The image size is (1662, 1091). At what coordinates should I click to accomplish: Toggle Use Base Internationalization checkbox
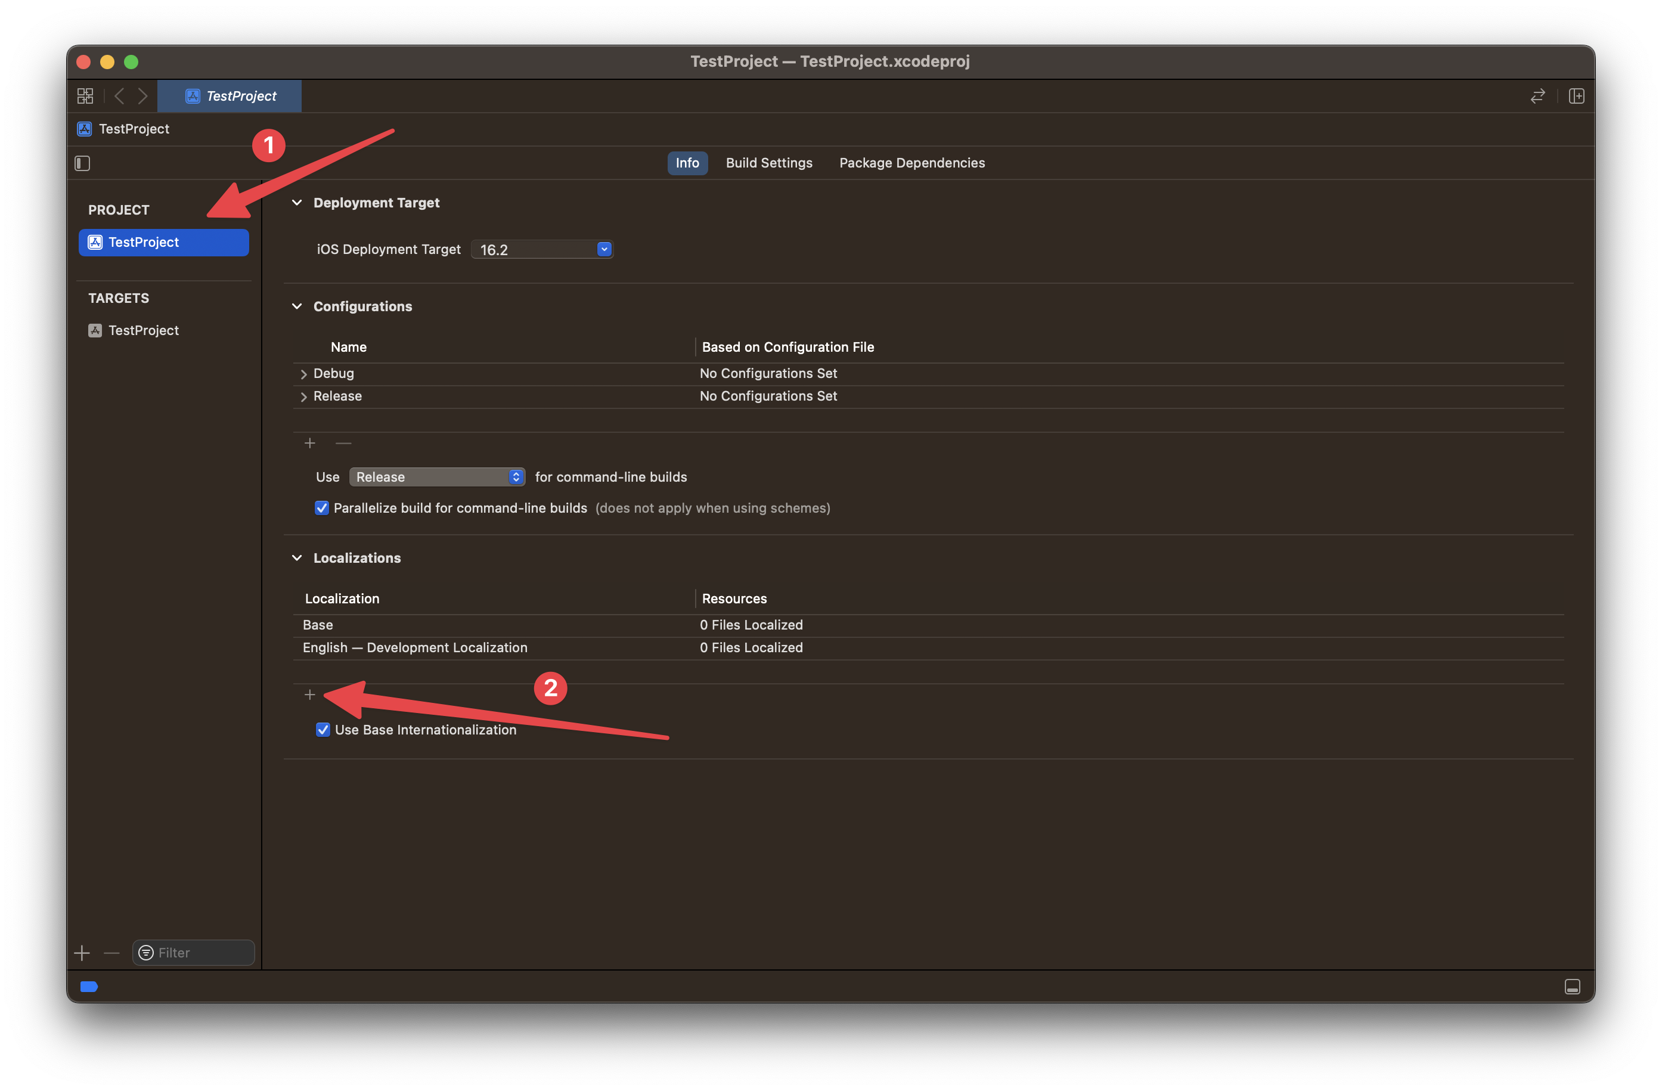pos(320,728)
